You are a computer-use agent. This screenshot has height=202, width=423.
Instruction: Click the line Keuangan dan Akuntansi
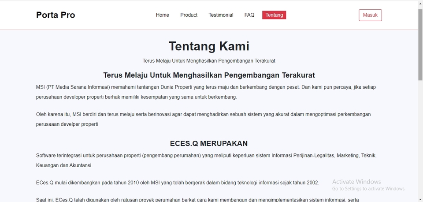(x=64, y=166)
